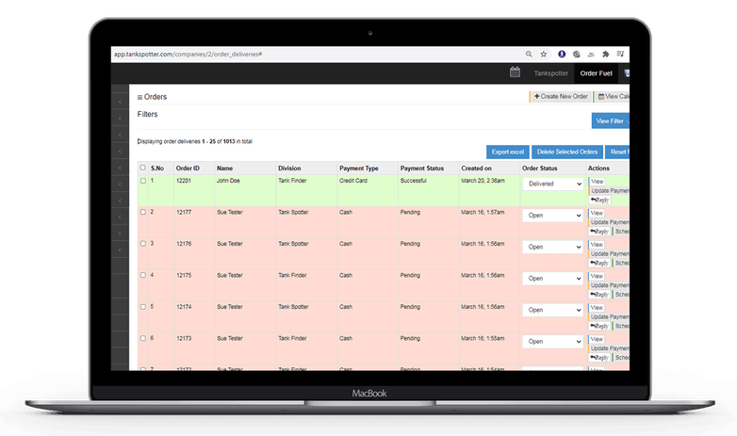737x436 pixels.
Task: Click the browser address bar URL
Action: pyautogui.click(x=188, y=54)
